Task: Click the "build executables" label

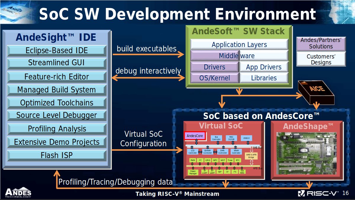Action: pyautogui.click(x=147, y=48)
